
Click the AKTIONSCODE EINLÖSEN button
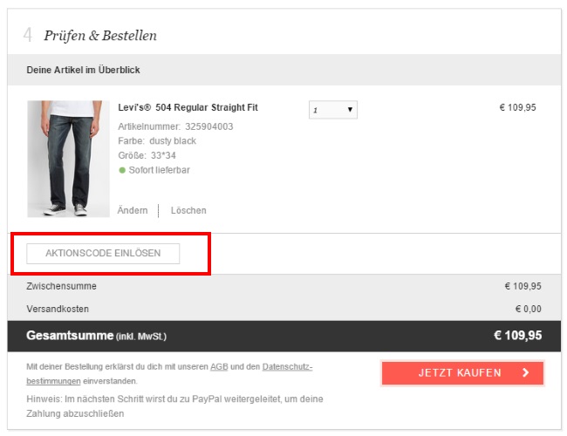tap(103, 254)
